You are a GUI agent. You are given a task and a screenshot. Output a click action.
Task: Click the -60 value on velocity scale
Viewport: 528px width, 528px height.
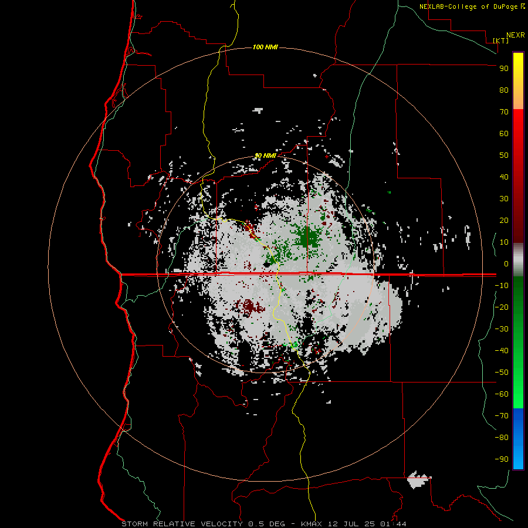click(x=502, y=394)
